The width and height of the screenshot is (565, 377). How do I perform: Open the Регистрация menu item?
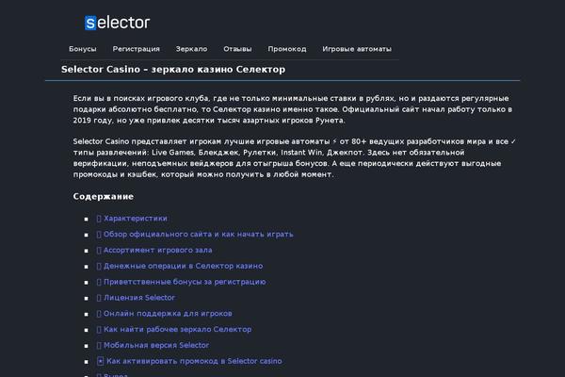point(137,49)
